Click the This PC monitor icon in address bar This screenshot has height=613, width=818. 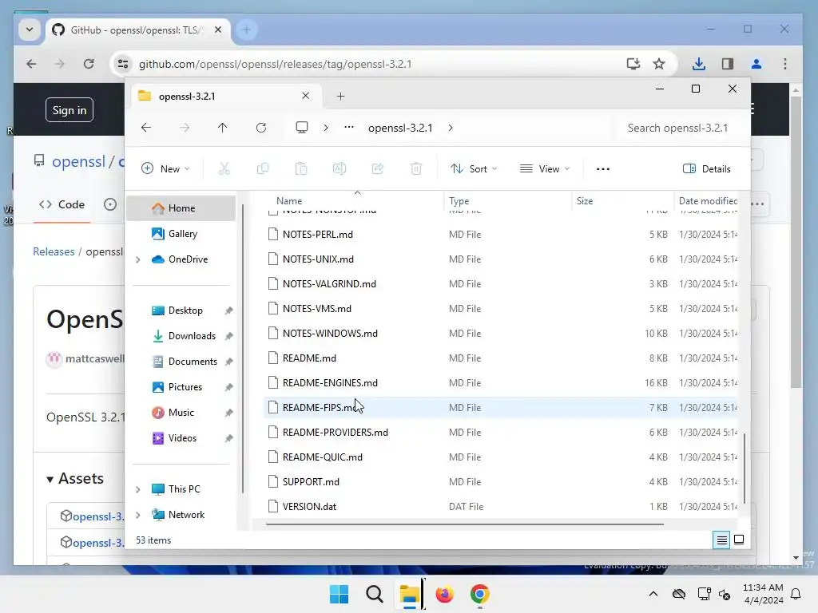click(x=301, y=128)
